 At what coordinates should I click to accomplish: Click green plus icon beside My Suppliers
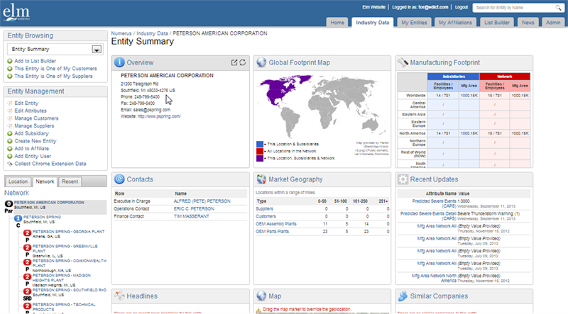(10, 77)
